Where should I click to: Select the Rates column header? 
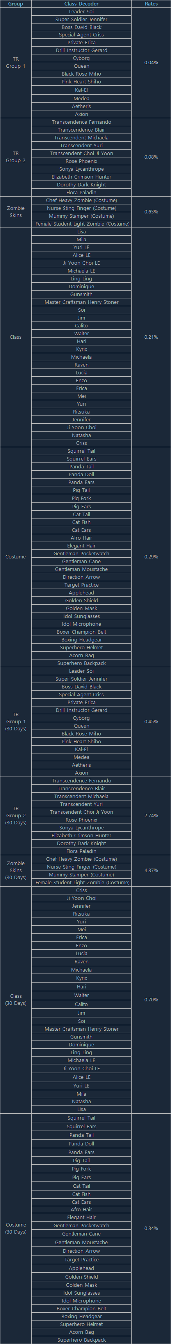pyautogui.click(x=151, y=4)
